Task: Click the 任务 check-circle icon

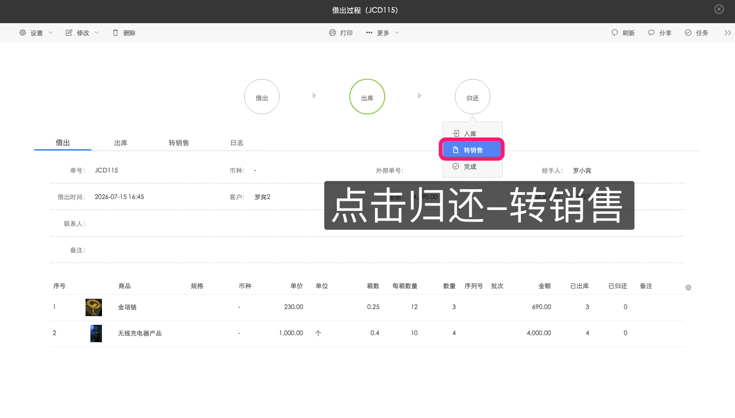Action: [688, 33]
